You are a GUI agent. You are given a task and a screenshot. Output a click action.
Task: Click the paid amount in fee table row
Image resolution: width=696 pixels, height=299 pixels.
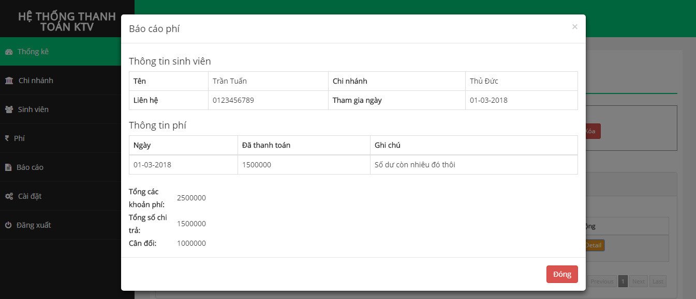257,165
